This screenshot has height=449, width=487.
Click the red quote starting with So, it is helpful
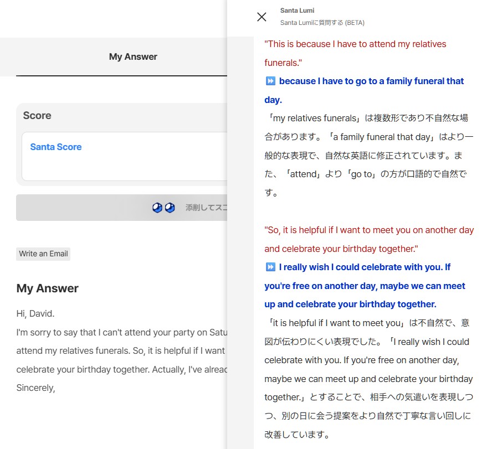coord(369,239)
